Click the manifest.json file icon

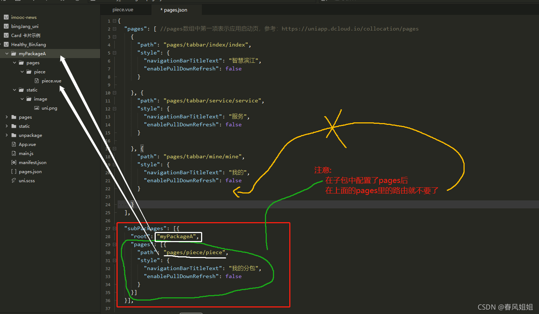pyautogui.click(x=14, y=162)
